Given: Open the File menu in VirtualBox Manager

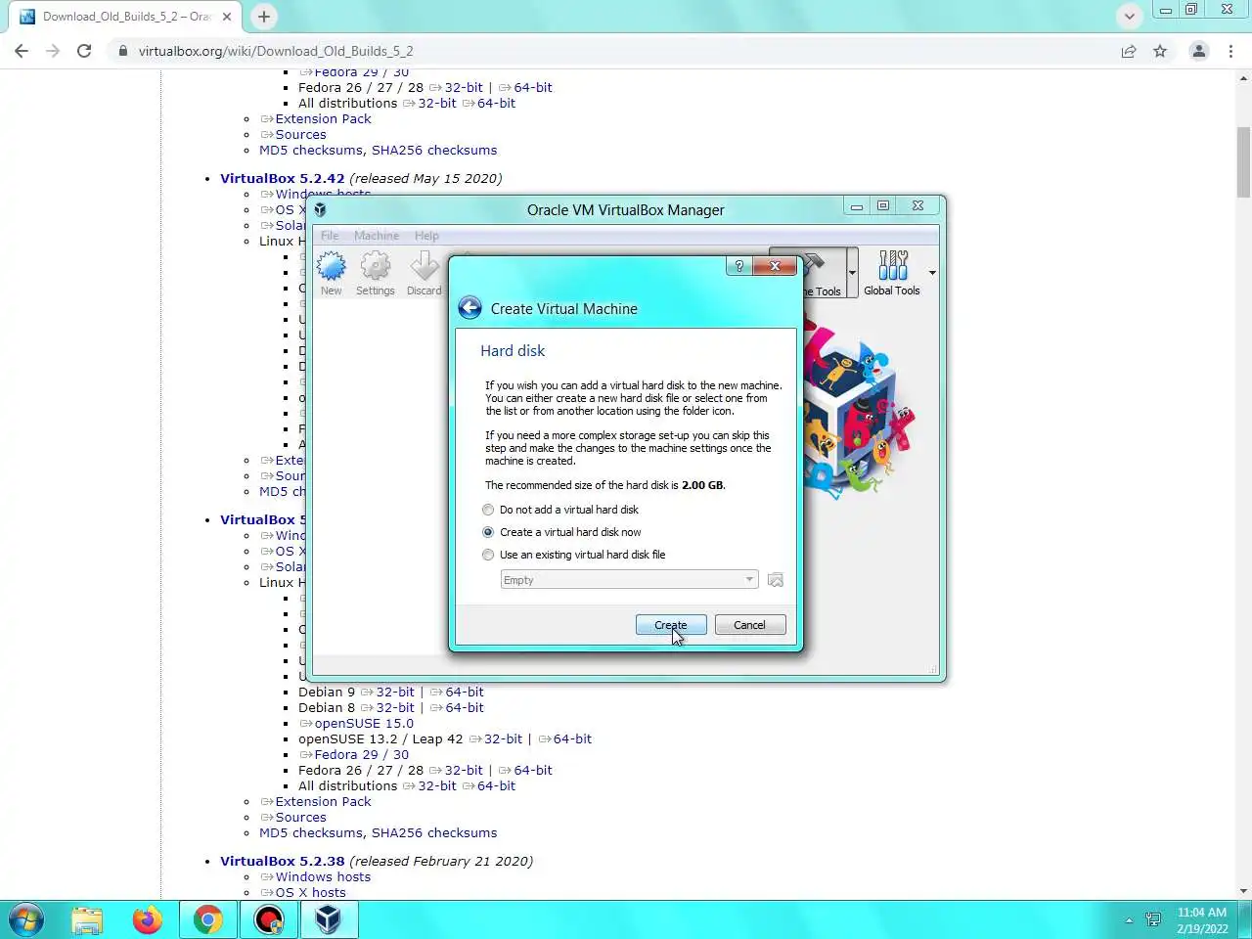Looking at the screenshot, I should pyautogui.click(x=330, y=236).
